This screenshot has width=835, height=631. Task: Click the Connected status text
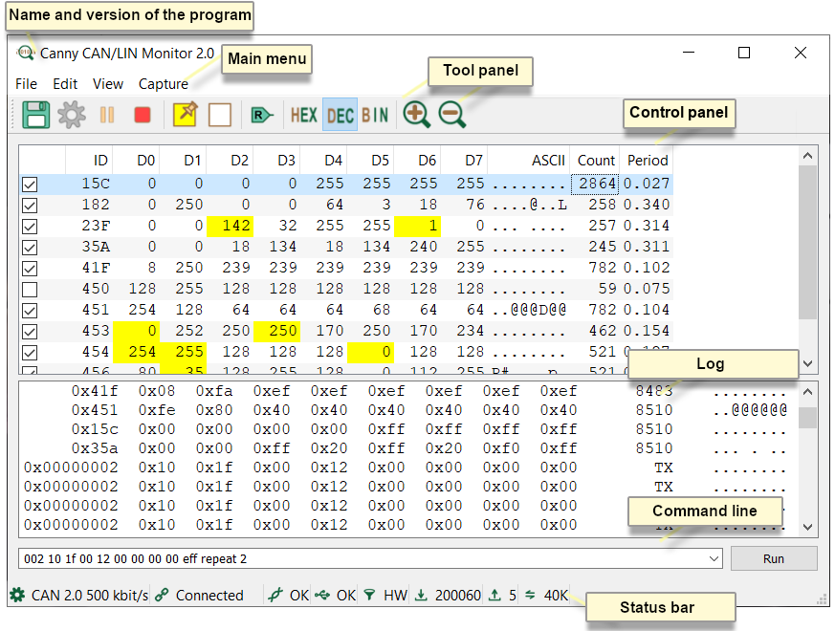209,595
